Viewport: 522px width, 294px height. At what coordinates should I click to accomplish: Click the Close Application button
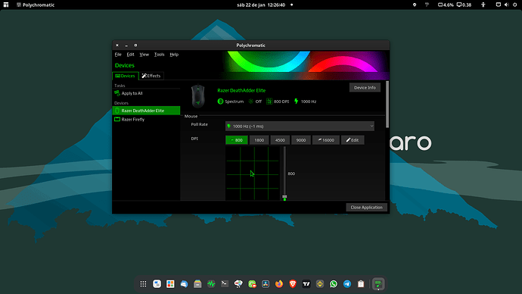click(366, 208)
